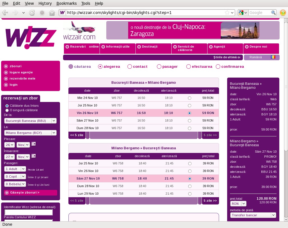Image resolution: width=288 pixels, height=228 pixels.
Task: Show next 5 zile for return flights
Action: tap(210, 201)
